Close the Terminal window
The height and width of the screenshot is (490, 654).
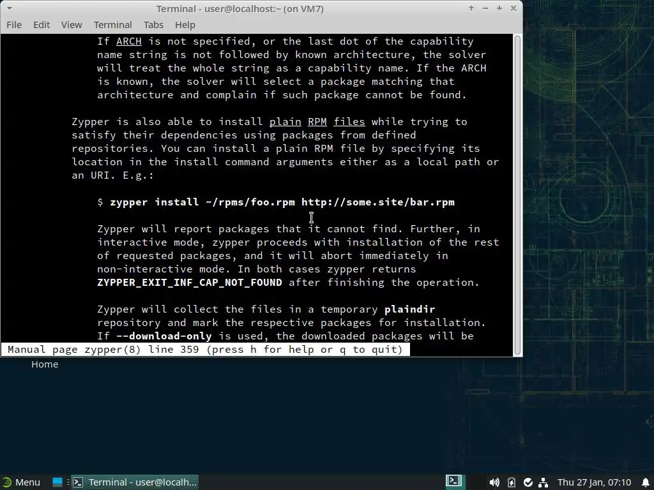point(513,8)
